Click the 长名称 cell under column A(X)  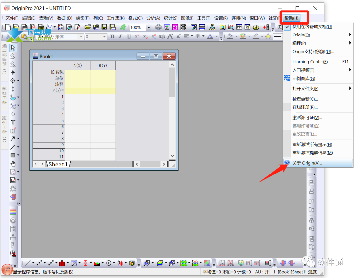point(78,72)
